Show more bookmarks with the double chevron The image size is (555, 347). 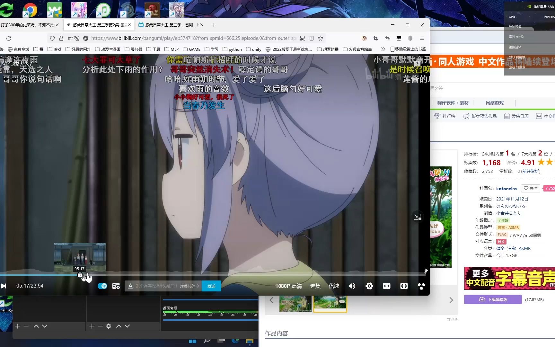[383, 49]
